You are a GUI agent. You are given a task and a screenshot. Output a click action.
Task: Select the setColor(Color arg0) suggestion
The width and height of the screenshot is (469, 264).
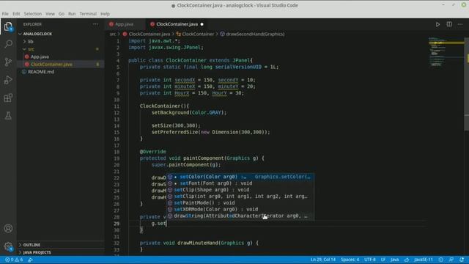click(x=240, y=177)
